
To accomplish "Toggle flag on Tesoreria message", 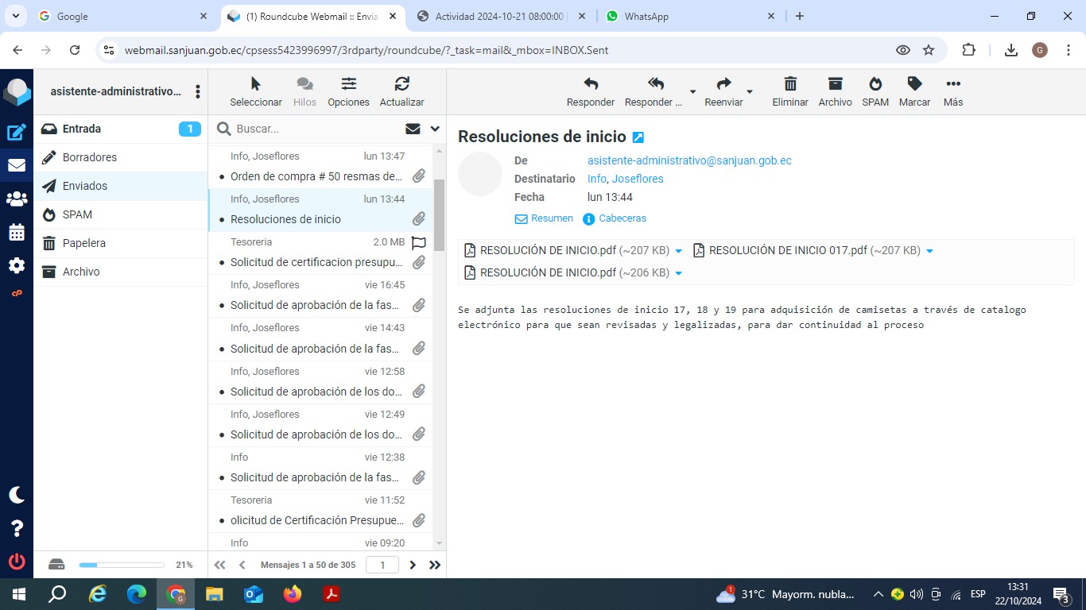I will [418, 242].
